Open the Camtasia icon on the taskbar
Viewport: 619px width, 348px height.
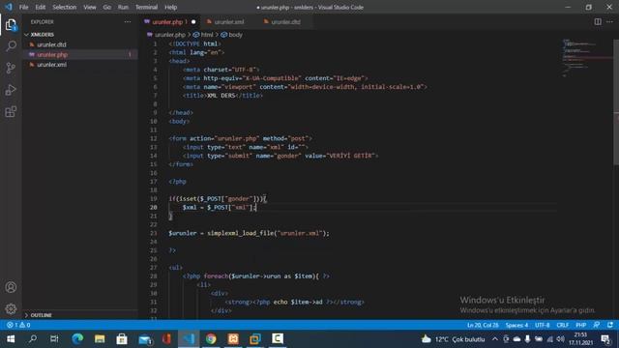278,339
